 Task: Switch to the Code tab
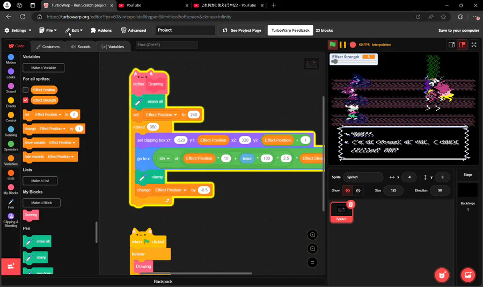pyautogui.click(x=16, y=46)
